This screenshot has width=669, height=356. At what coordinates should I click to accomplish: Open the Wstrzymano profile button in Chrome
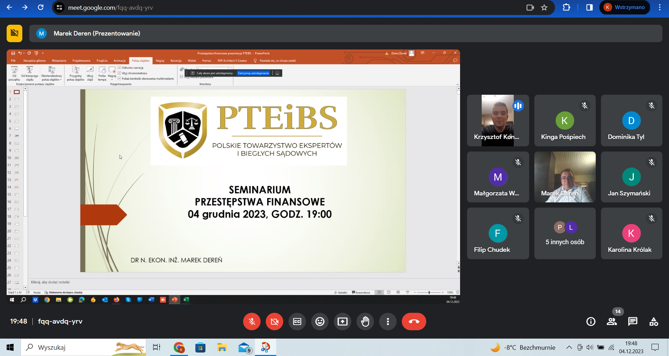pyautogui.click(x=625, y=7)
